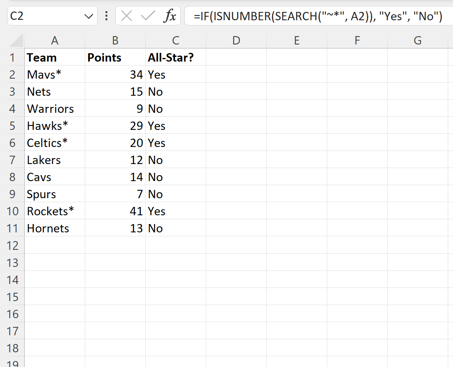
Task: Click the All-Star? header cell
Action: pos(175,57)
